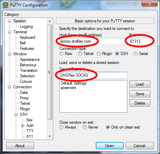Collapse the SSH tree node

pos(16,114)
